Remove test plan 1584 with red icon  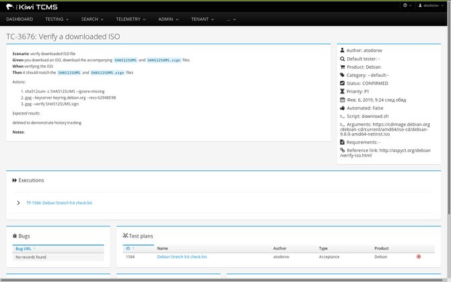click(419, 256)
